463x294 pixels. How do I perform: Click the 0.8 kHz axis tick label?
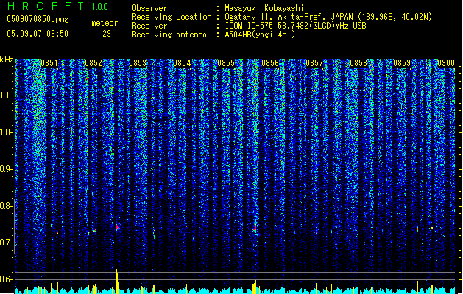click(7, 206)
